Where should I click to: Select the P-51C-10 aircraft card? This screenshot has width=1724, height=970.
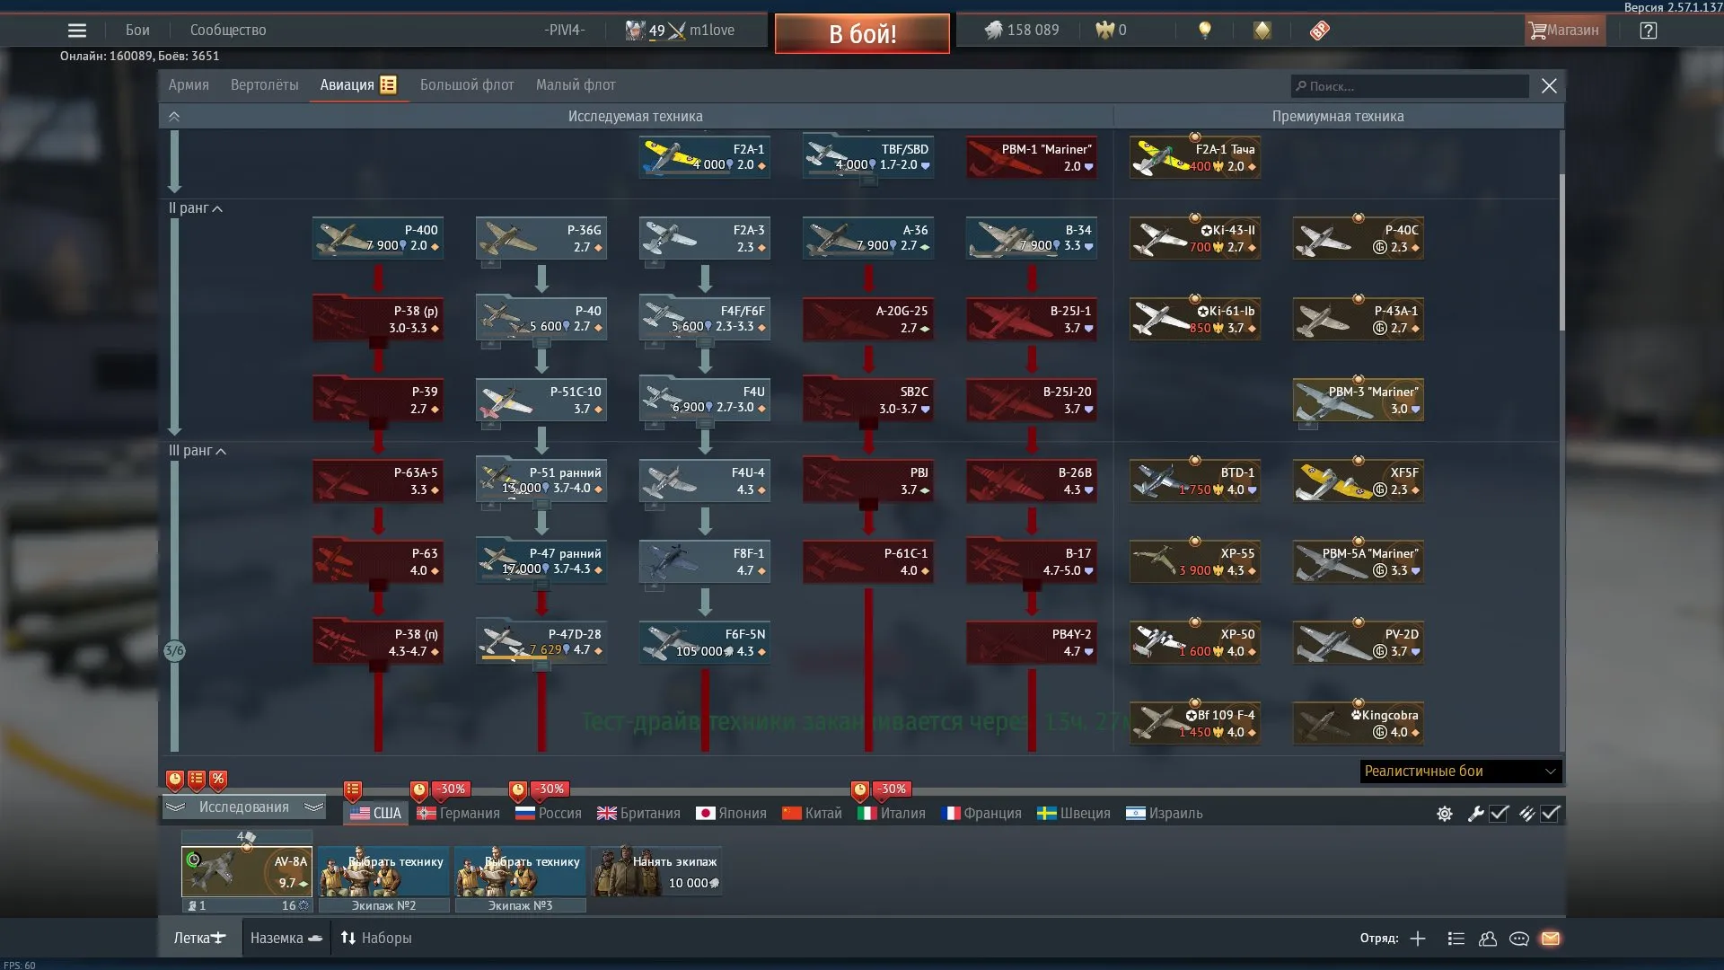pos(541,400)
